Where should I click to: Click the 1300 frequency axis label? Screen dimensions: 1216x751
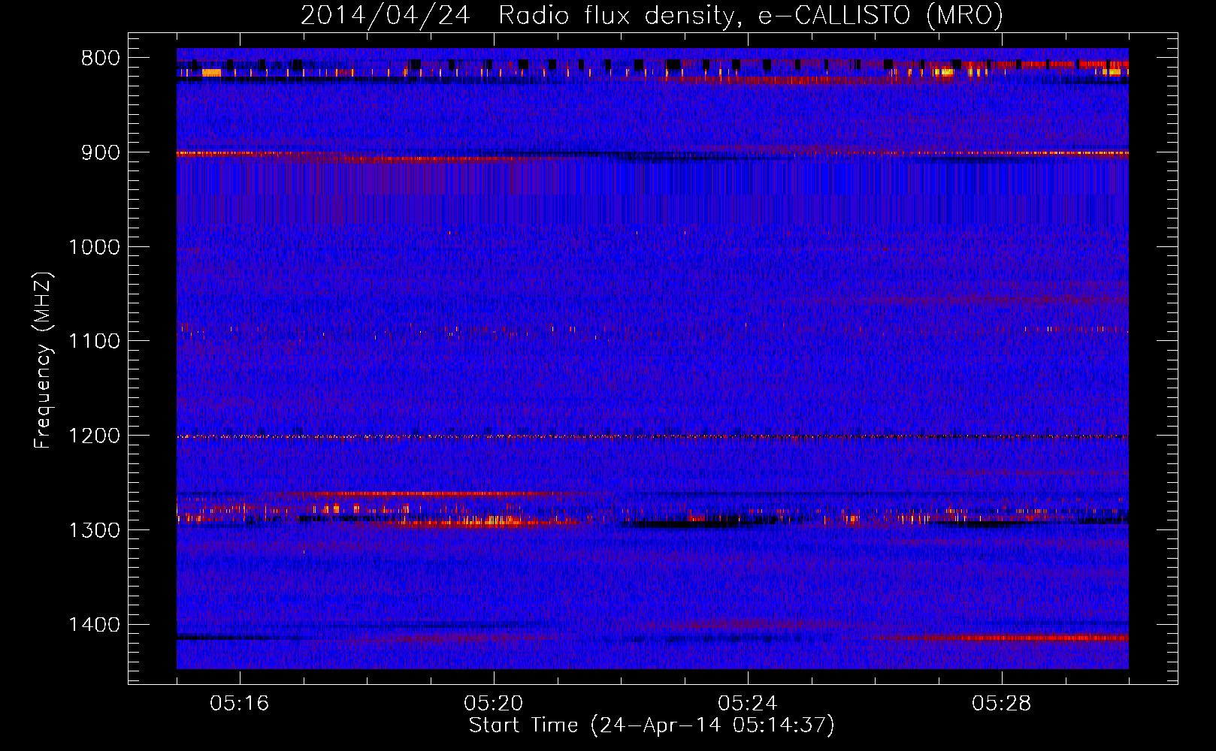tap(94, 531)
